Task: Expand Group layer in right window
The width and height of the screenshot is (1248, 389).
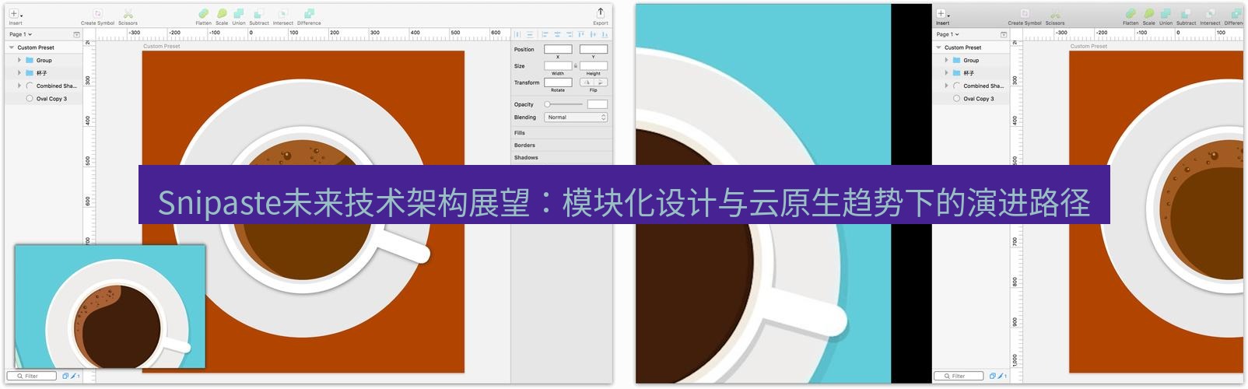Action: tap(947, 60)
